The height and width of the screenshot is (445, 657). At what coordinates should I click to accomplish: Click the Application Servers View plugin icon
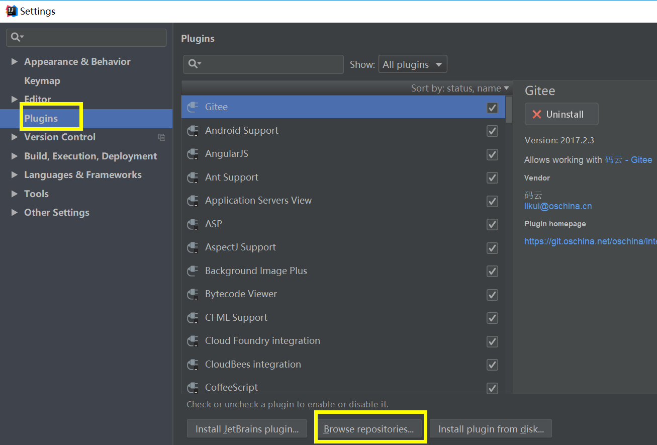pyautogui.click(x=193, y=201)
